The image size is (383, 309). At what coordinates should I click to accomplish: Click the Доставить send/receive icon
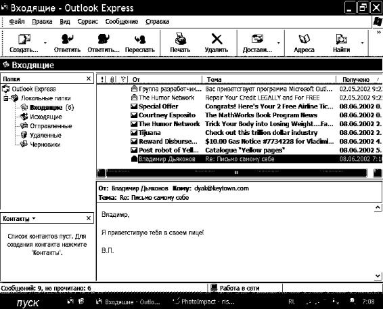pos(257,39)
